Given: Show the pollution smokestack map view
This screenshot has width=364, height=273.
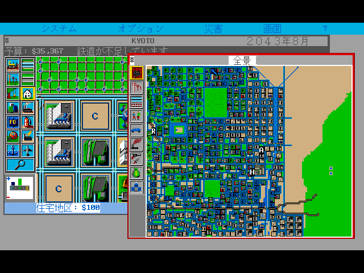Looking at the screenshot, I should click(136, 144).
